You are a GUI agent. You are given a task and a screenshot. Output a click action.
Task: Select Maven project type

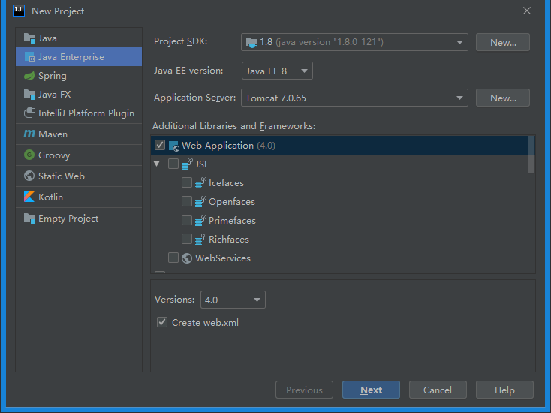(79, 134)
